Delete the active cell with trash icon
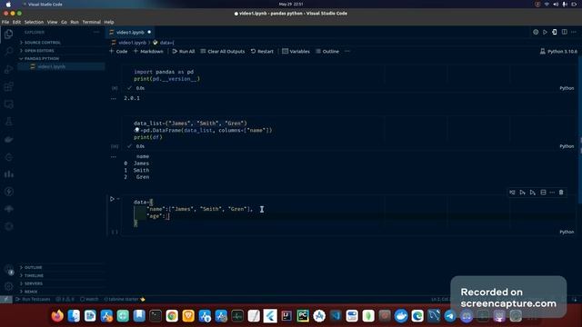The width and height of the screenshot is (582, 327). (x=561, y=193)
